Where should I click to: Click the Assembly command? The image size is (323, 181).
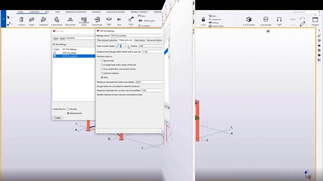point(144,26)
